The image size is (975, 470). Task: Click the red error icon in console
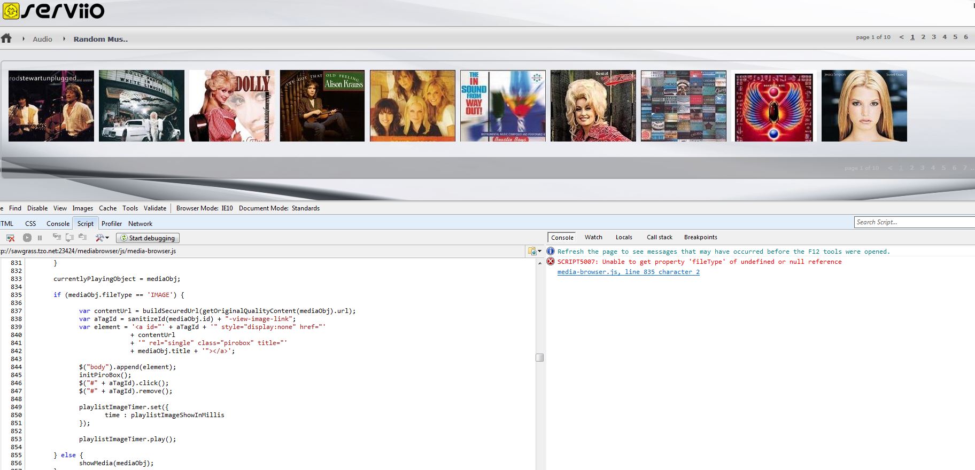(551, 262)
